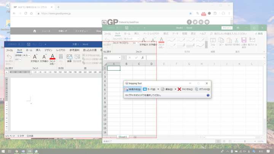Select cell A1 in Excel

click(x=114, y=68)
